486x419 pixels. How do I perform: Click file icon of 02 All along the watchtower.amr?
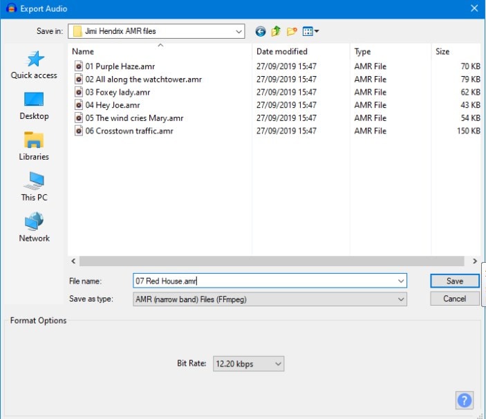coord(79,79)
